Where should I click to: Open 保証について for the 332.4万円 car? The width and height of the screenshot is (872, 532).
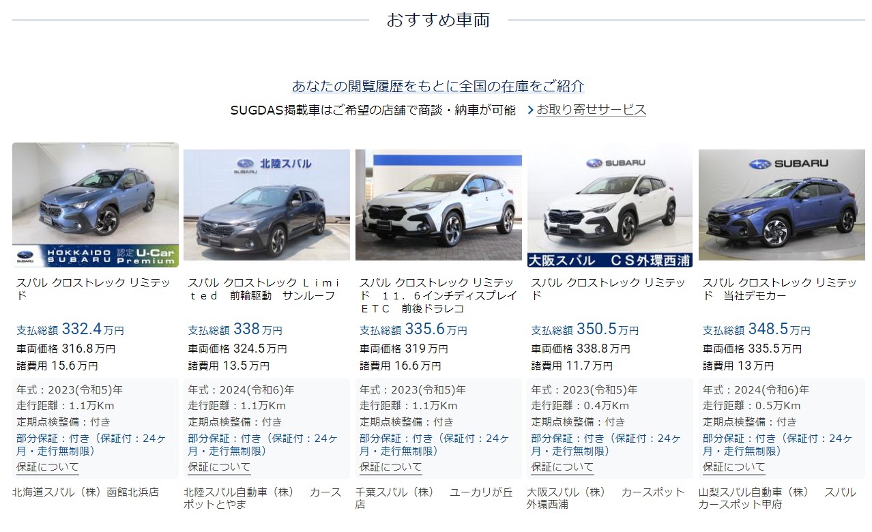pos(48,467)
